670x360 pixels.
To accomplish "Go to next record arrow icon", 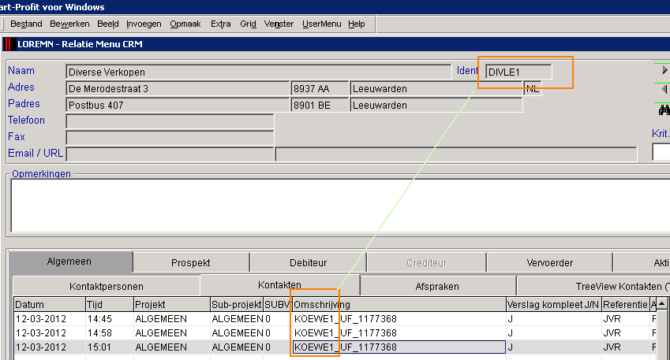I will [x=664, y=70].
